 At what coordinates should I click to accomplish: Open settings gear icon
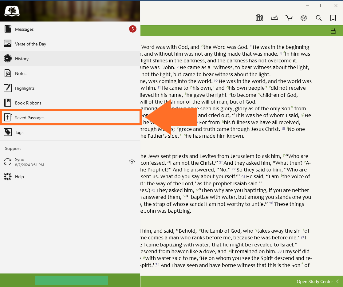(x=304, y=18)
